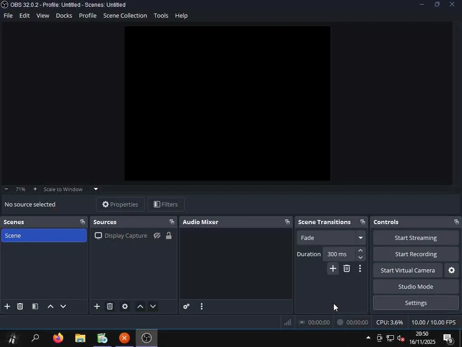
Task: Select the Scene item in Scenes list
Action: click(44, 235)
